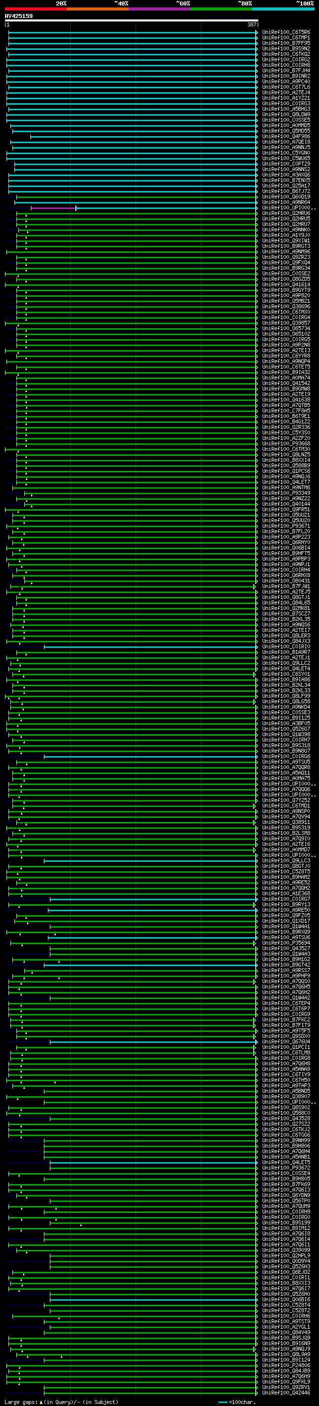The height and width of the screenshot is (1406, 319).
Task: Select hit label UniRef100_B7FF95
Action: [286, 43]
